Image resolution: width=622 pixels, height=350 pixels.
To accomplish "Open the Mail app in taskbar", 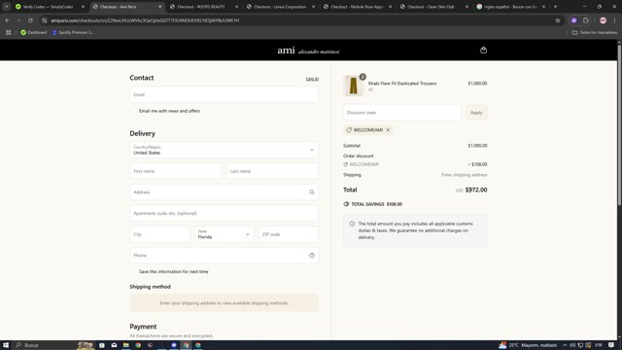I will tap(114, 345).
